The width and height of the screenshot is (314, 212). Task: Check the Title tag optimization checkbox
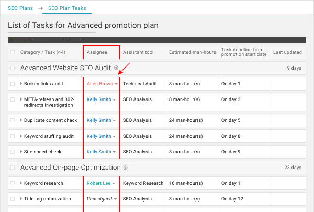13,199
